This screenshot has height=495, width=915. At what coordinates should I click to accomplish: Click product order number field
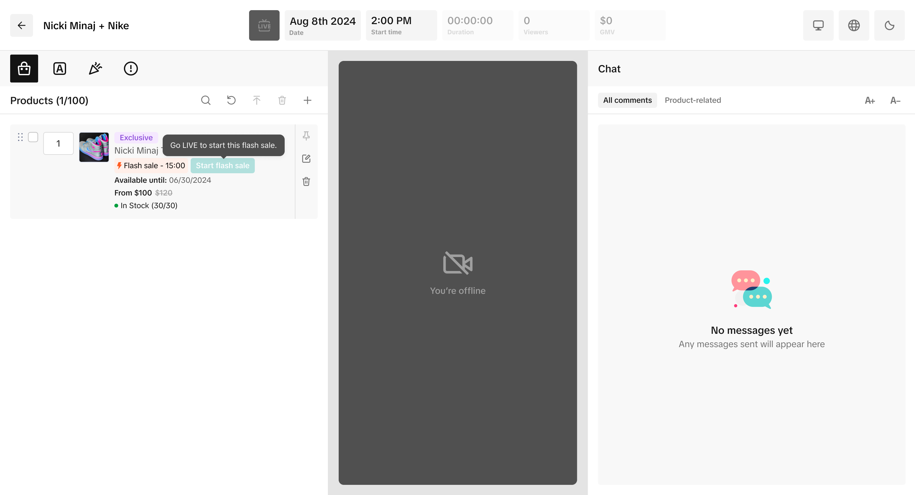[58, 143]
